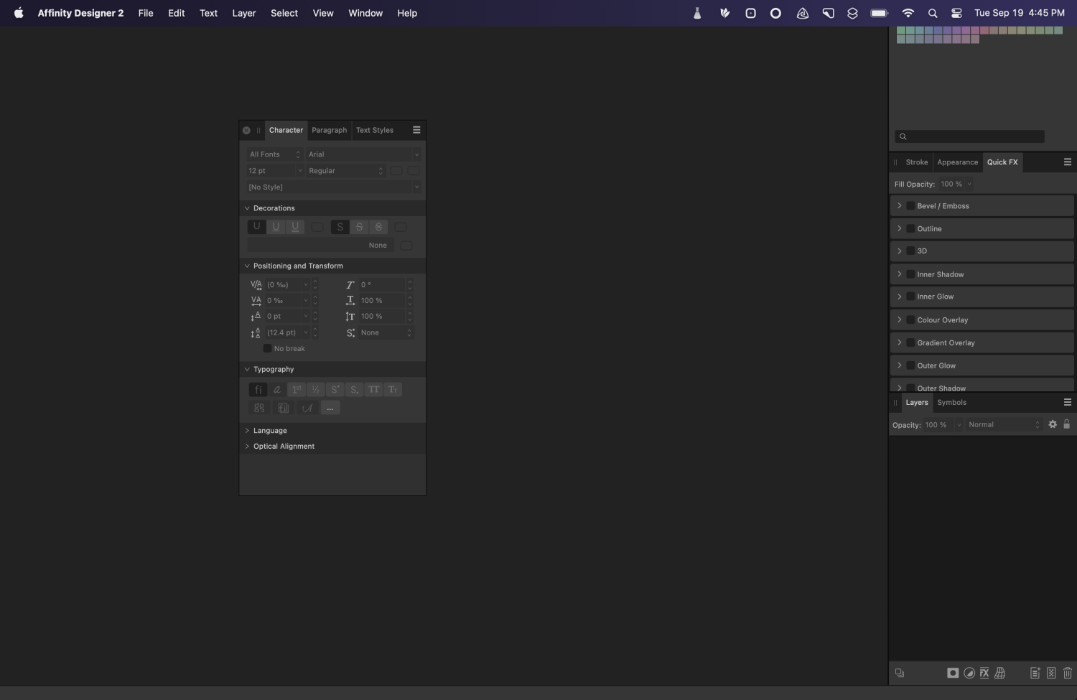Enable Standard Ligatures in Typography section
This screenshot has height=700, width=1077.
257,389
